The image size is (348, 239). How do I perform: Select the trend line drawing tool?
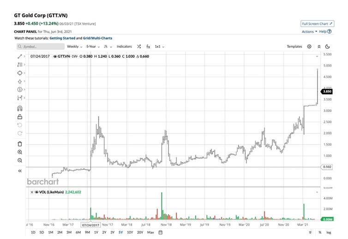pos(19,56)
